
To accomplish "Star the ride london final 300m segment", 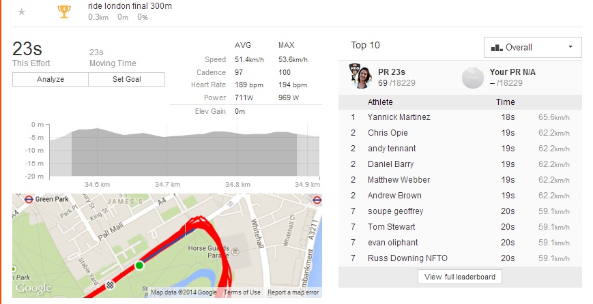I will point(22,12).
